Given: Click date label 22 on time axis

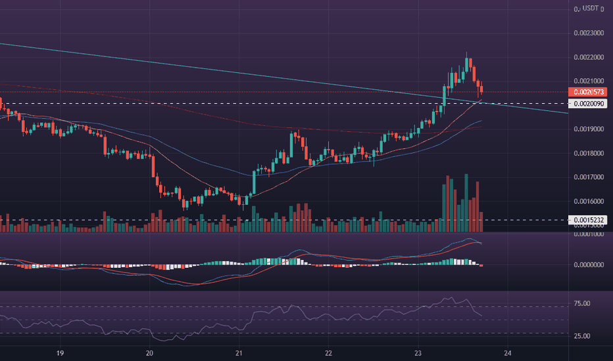Looking at the screenshot, I should 328,353.
